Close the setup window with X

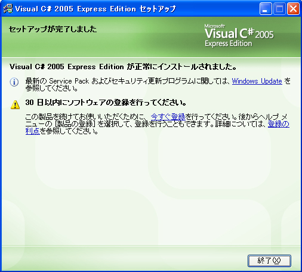[293, 9]
